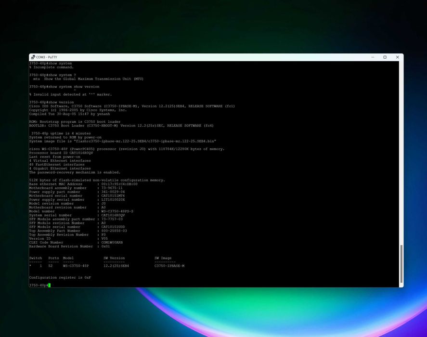The image size is (427, 337).
Task: Open the PuTTY system menu icon
Action: point(33,57)
